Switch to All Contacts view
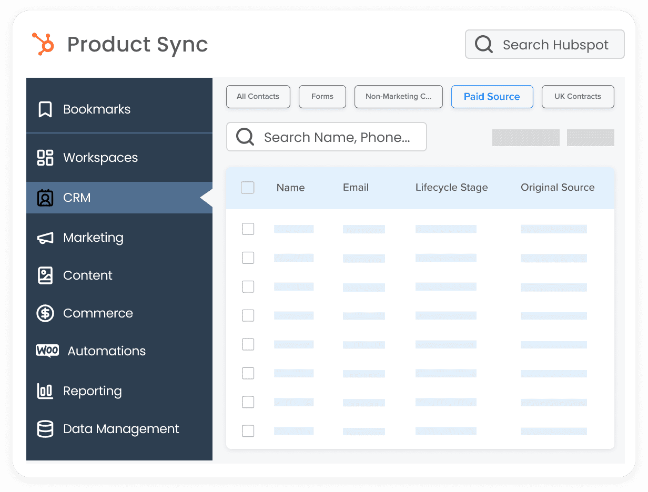The width and height of the screenshot is (648, 492). [258, 97]
